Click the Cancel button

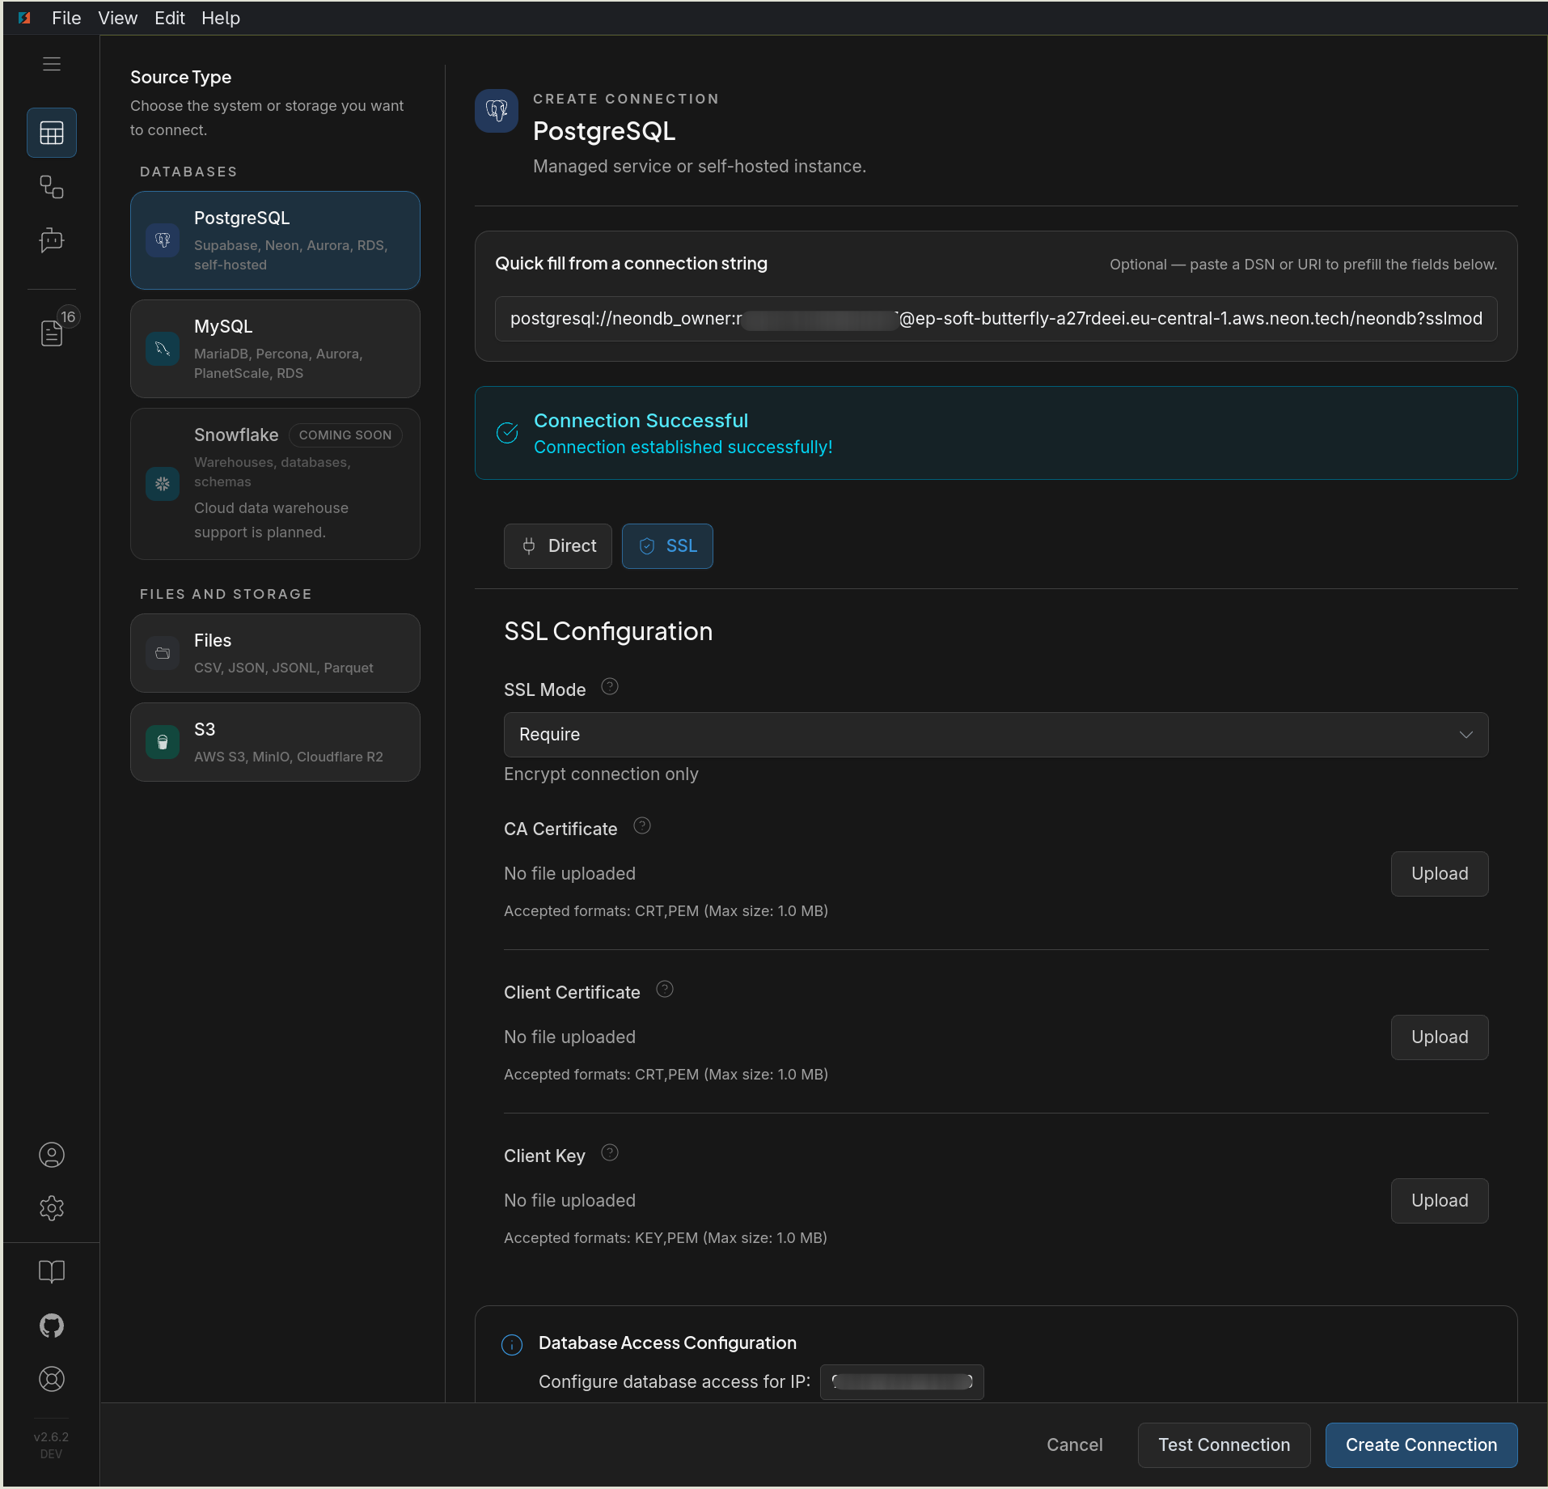1075,1445
